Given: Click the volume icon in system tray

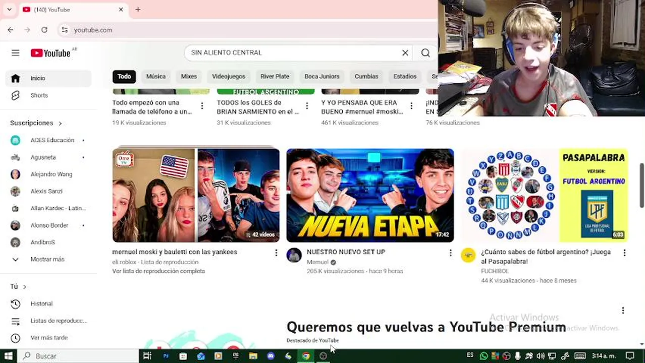Looking at the screenshot, I should (x=541, y=356).
